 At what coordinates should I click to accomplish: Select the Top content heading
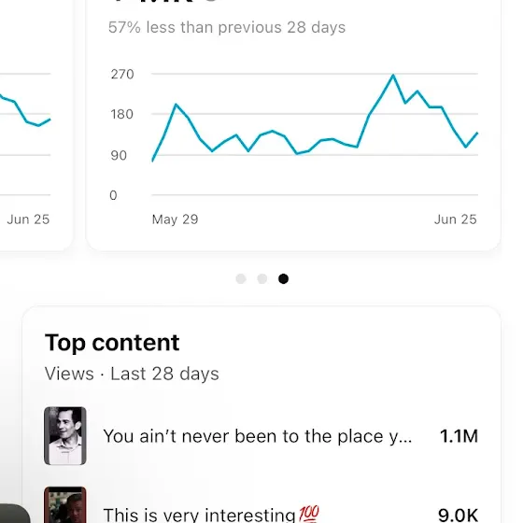(112, 342)
